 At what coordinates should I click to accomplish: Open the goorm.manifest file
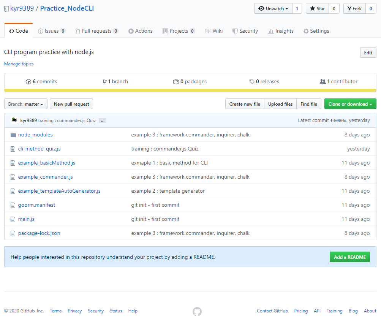pos(37,205)
